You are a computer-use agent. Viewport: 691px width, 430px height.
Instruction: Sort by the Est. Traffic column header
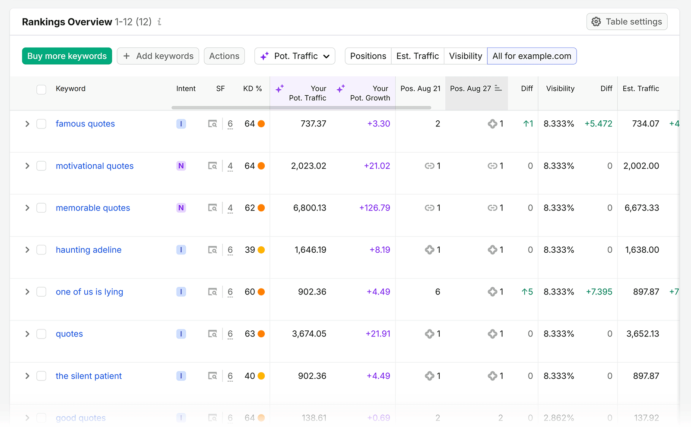click(640, 88)
